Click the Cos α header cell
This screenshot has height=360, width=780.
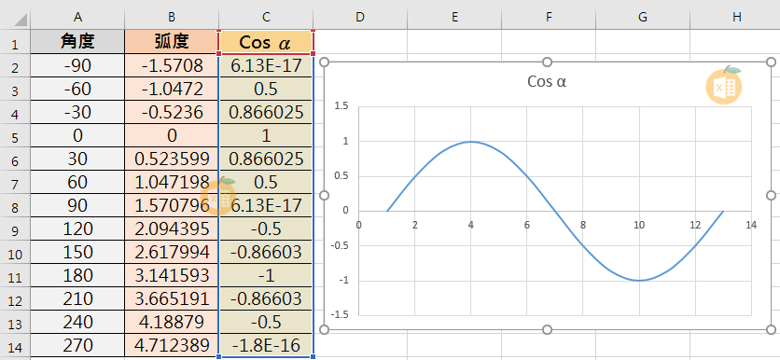coord(266,42)
